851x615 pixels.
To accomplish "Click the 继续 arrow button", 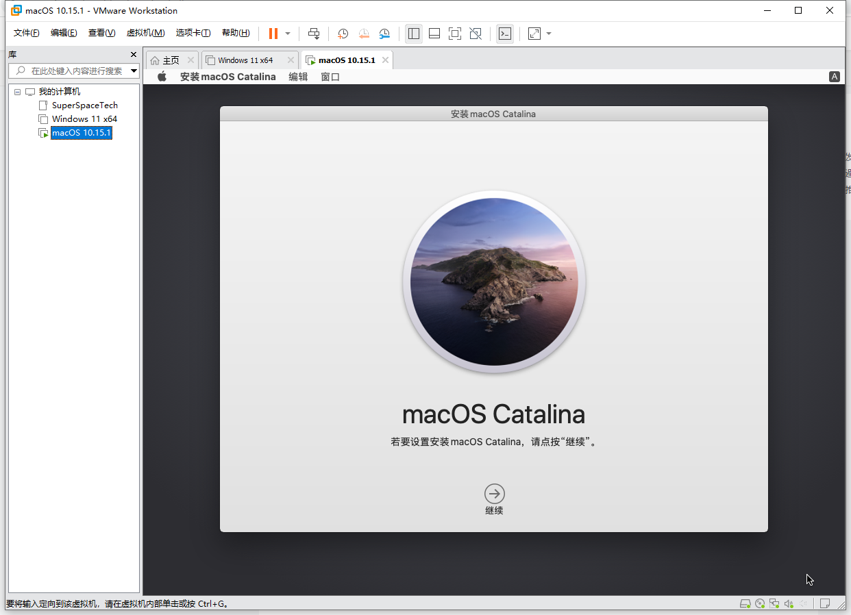I will click(x=494, y=494).
